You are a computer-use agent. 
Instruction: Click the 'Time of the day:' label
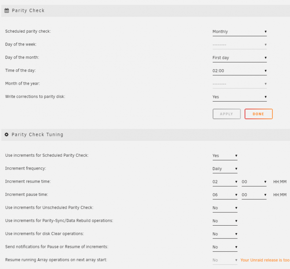(x=20, y=70)
